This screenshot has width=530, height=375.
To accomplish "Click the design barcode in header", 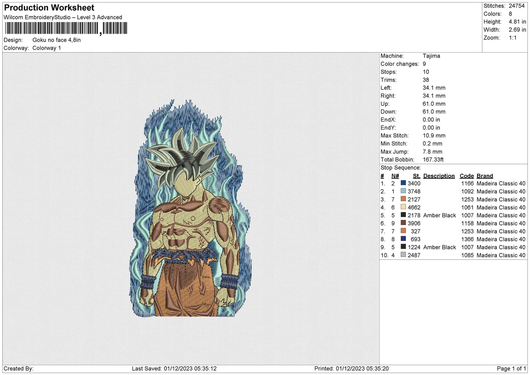I will point(66,29).
